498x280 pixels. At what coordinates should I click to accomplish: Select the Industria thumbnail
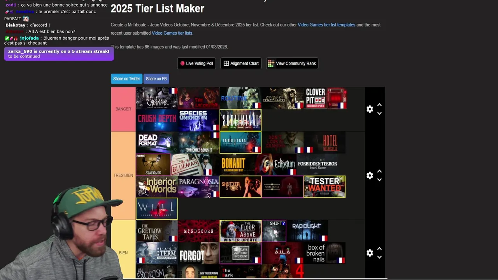(240, 142)
